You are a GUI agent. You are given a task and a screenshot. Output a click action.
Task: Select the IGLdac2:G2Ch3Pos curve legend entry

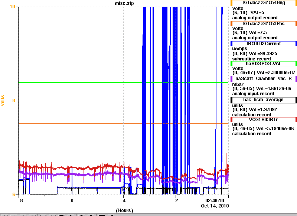coord(264,24)
